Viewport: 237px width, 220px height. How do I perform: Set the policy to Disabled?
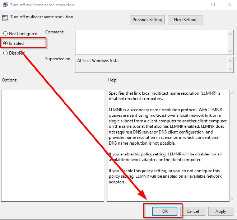pos(5,53)
